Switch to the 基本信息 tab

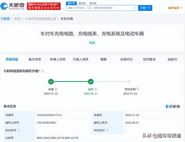coord(35,60)
